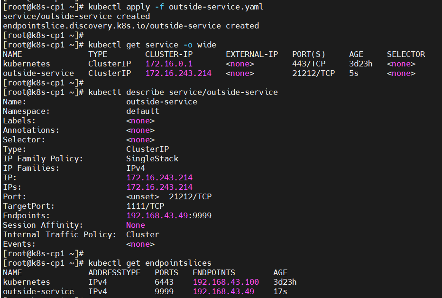Click the 5s age value

[x=354, y=73]
